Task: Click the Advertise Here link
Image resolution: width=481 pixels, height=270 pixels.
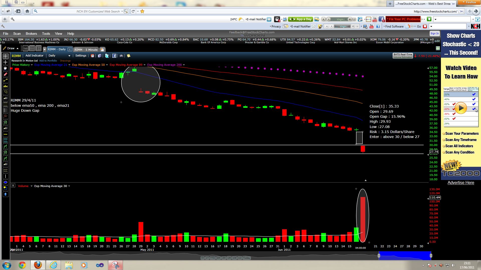Action: point(461,183)
